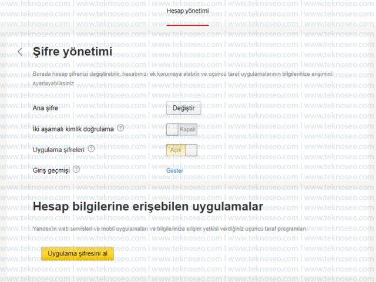
Task: Click Hesap bilgilerine erişebilen uygulamalar heading
Action: point(148,207)
